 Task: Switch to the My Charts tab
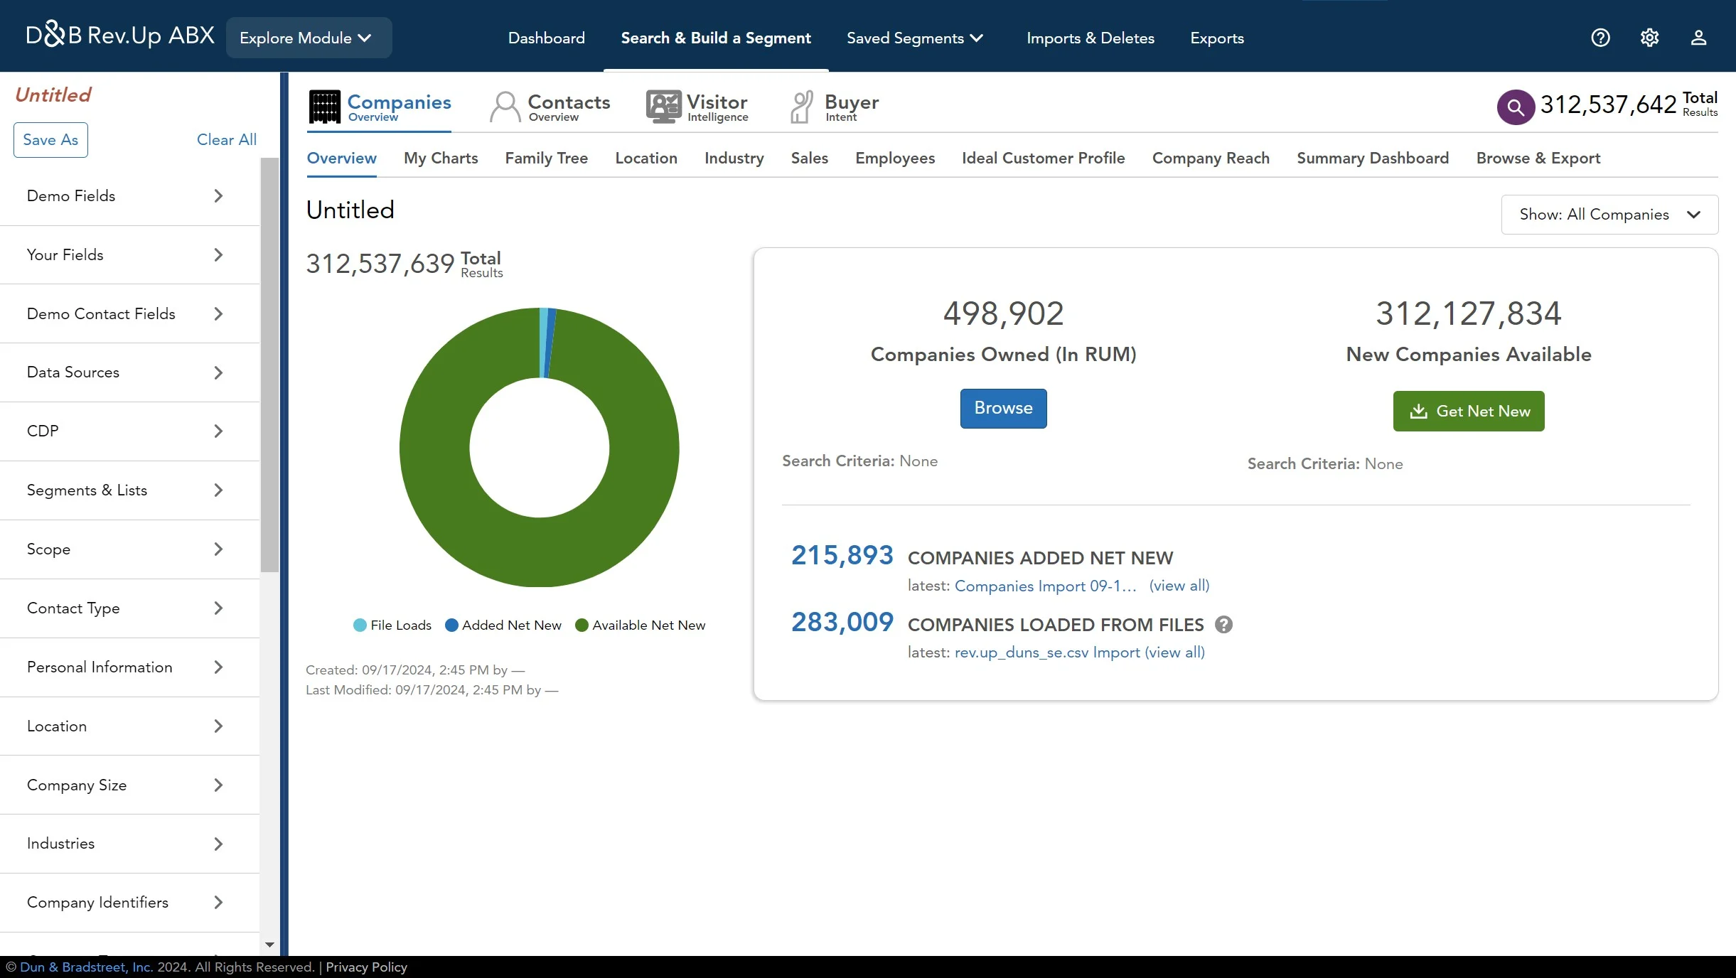(x=441, y=158)
